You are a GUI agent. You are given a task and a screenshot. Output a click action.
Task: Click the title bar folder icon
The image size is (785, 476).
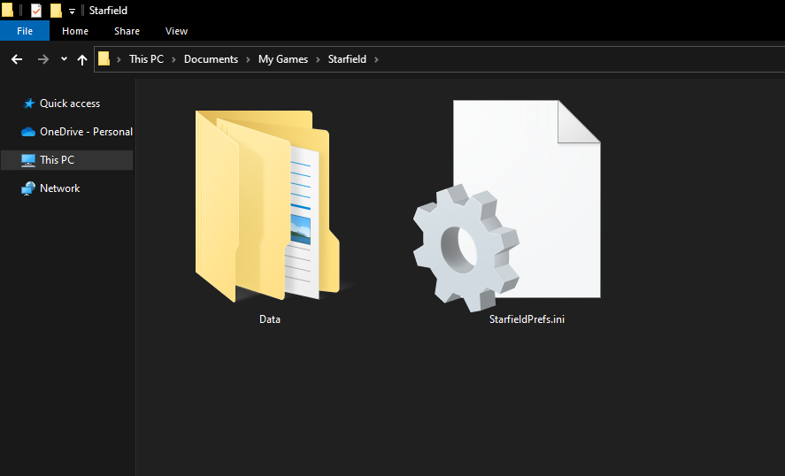(x=7, y=10)
